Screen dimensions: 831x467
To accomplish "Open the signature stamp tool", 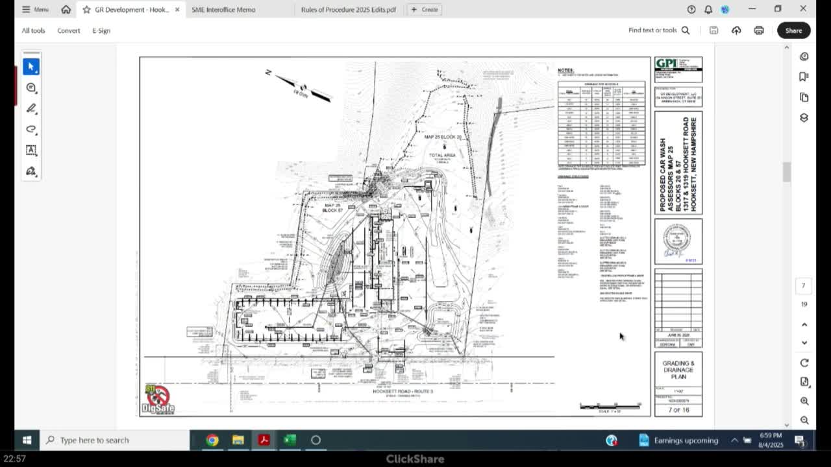I will click(x=31, y=171).
